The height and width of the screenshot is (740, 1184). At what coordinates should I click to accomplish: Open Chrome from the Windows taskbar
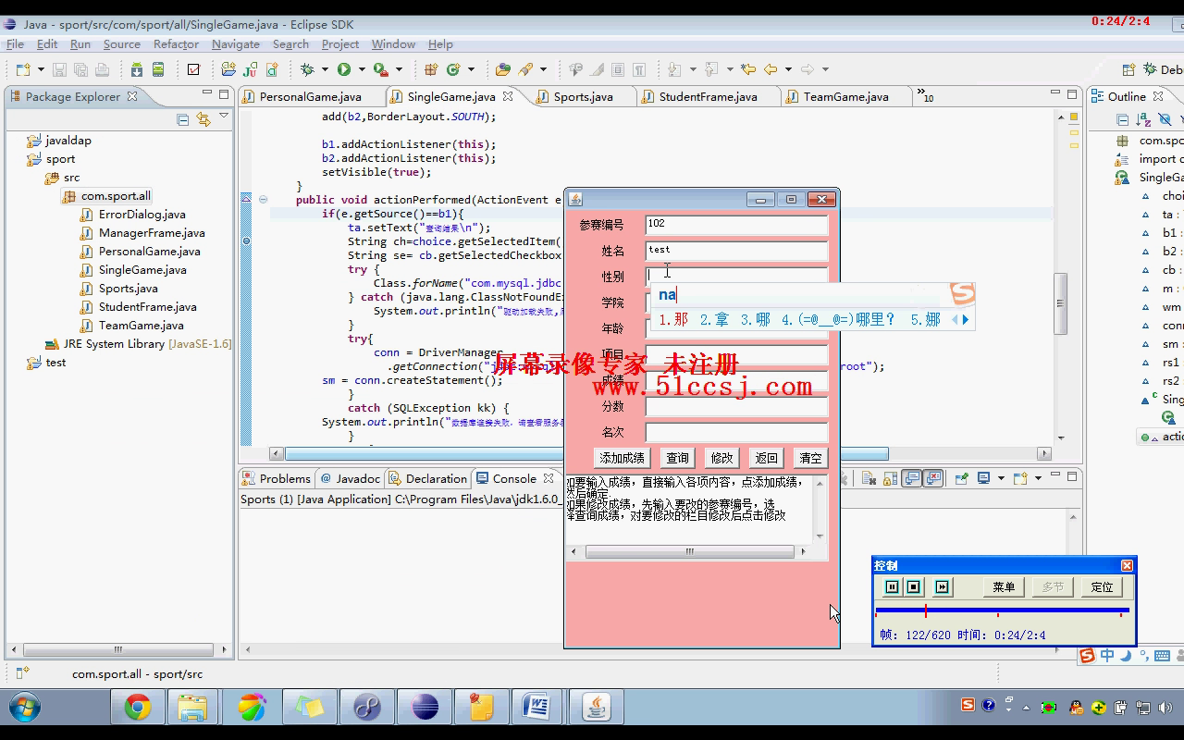coord(138,708)
